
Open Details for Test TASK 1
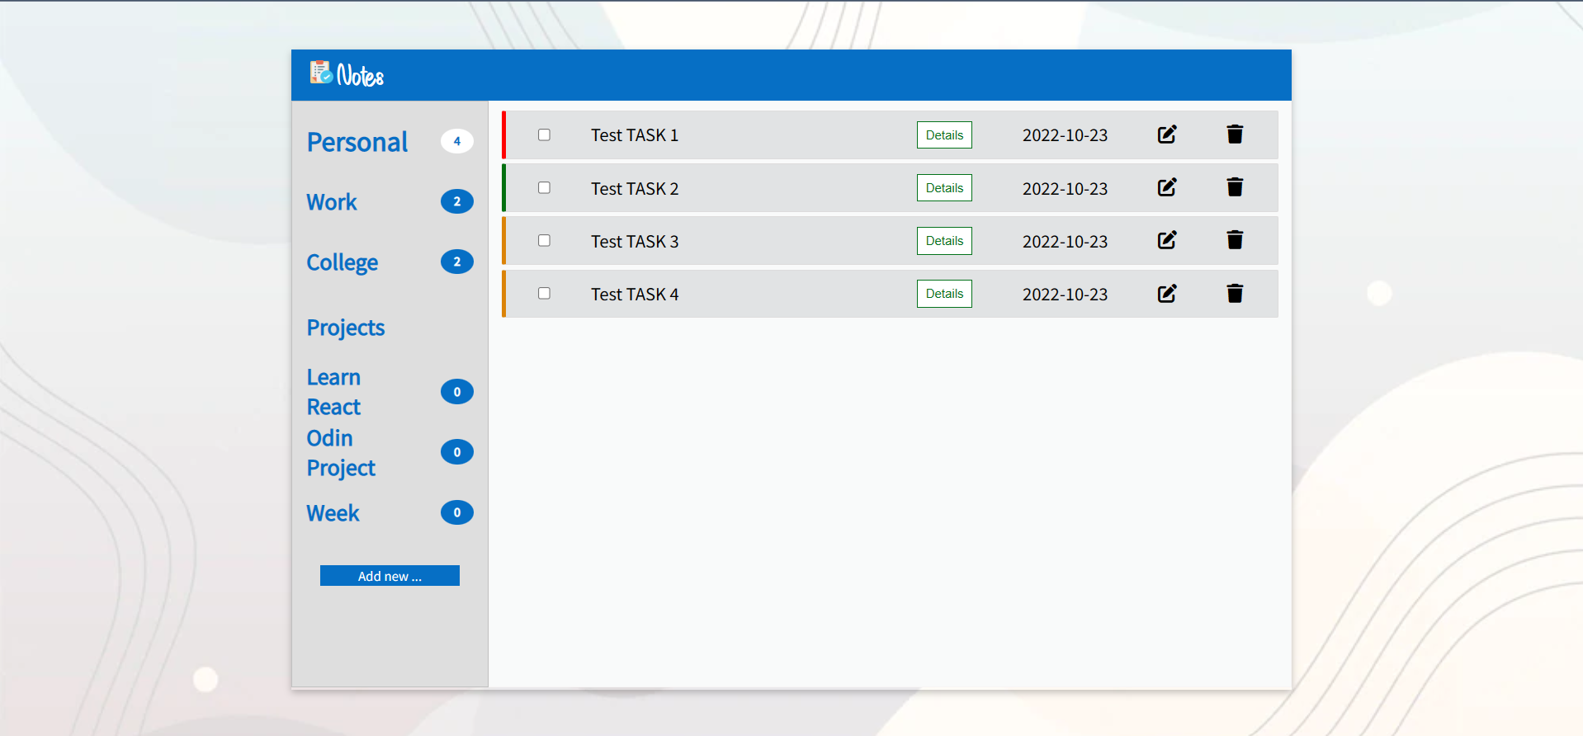(x=944, y=135)
